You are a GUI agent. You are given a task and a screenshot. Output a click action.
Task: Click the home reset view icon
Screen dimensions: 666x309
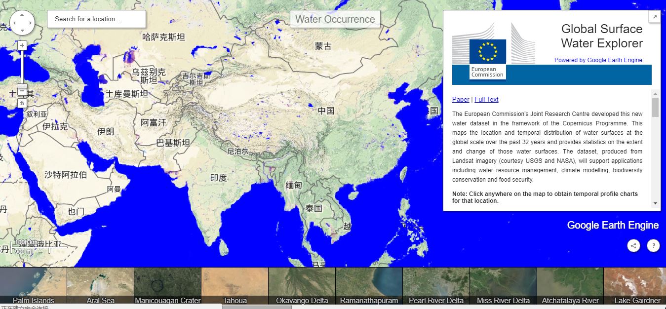pyautogui.click(x=22, y=103)
